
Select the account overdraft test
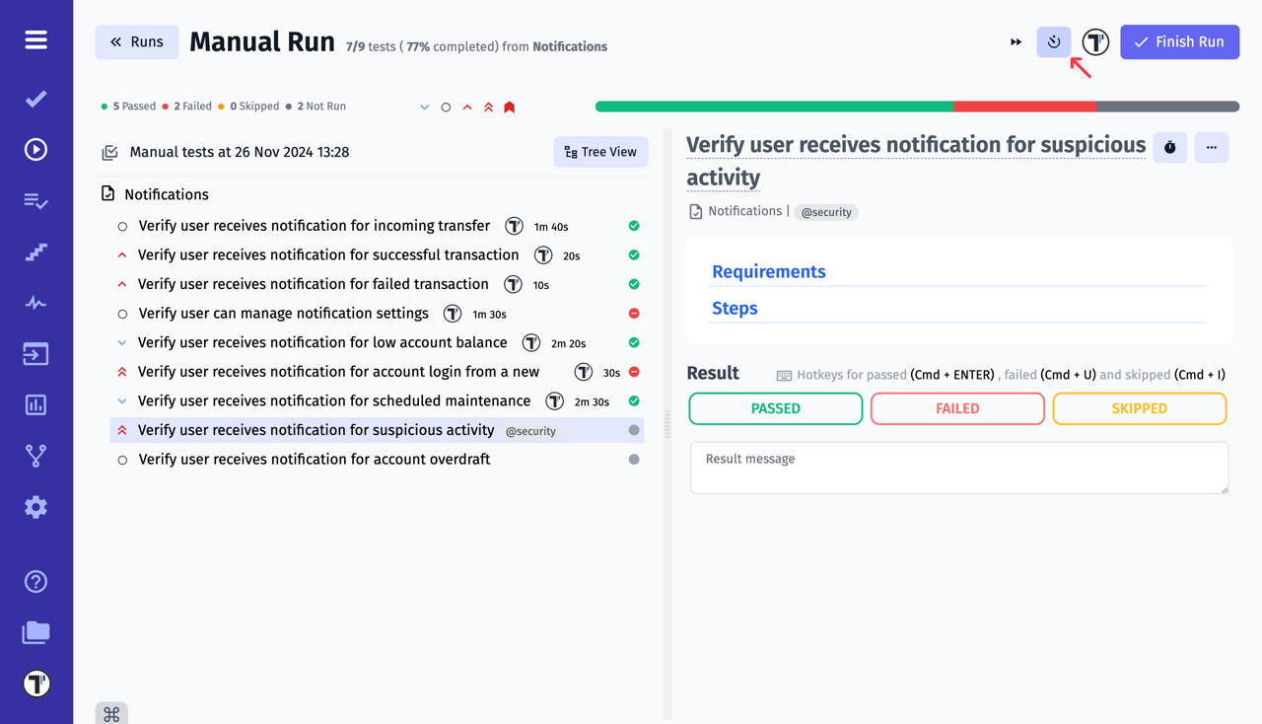click(x=314, y=460)
